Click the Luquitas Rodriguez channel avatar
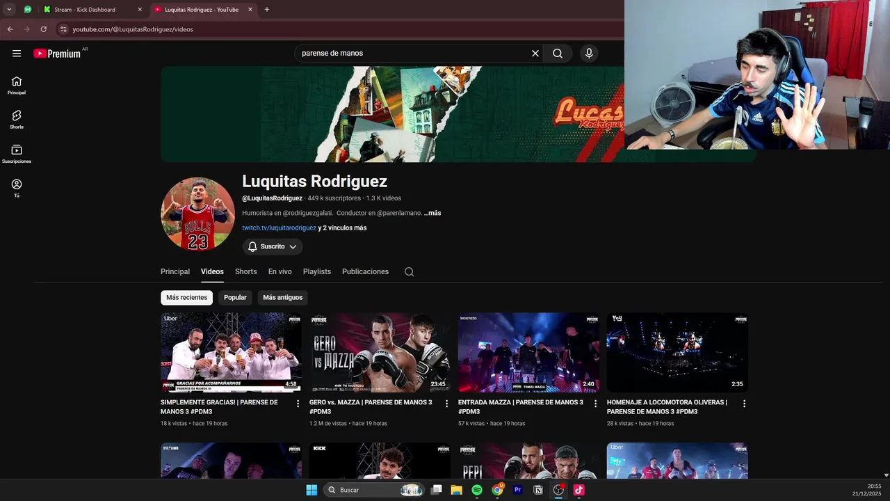 click(x=197, y=214)
